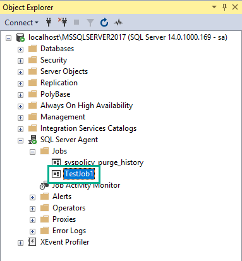Collapse the Jobs folder

32,152
